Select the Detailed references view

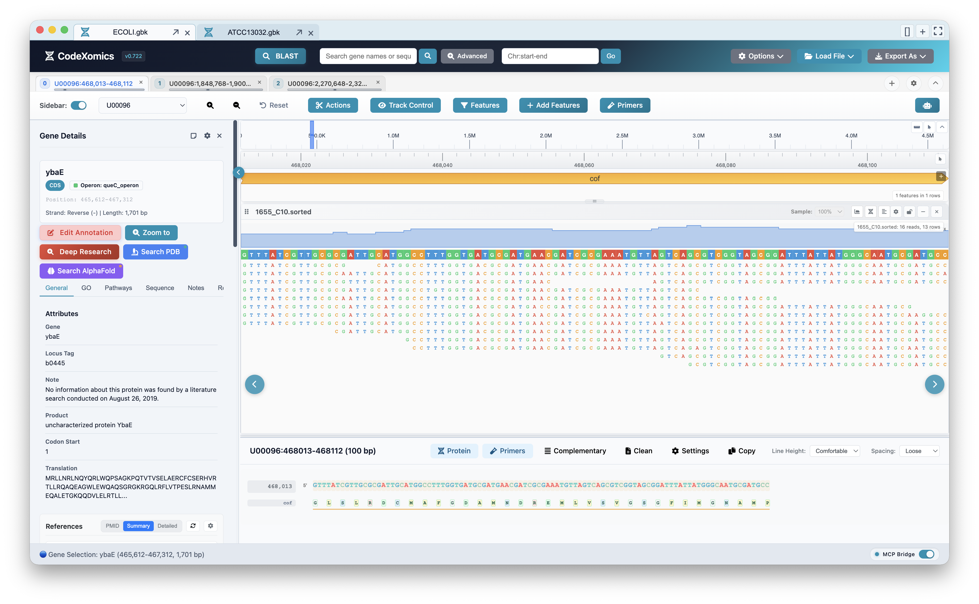pyautogui.click(x=167, y=526)
